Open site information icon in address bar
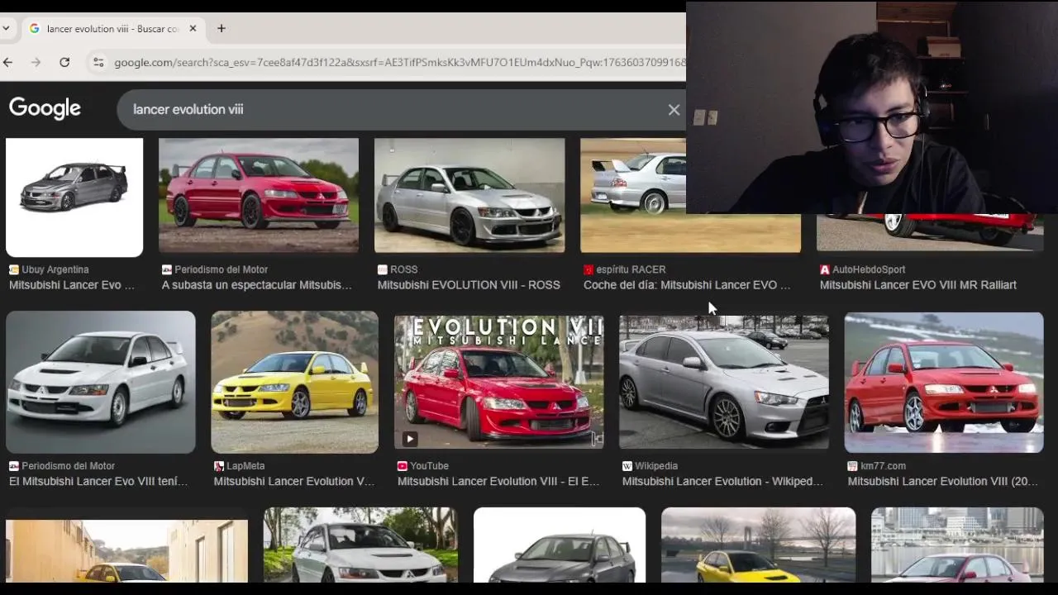The width and height of the screenshot is (1058, 595). (x=98, y=62)
